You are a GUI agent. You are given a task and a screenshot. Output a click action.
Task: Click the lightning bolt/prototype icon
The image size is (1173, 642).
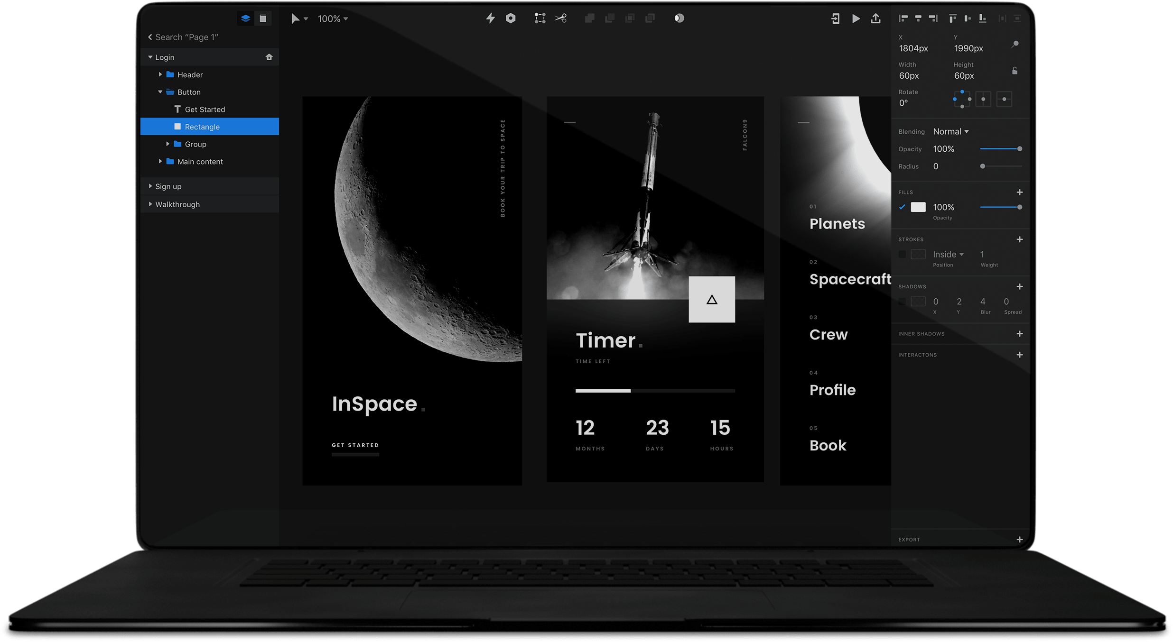click(x=490, y=18)
